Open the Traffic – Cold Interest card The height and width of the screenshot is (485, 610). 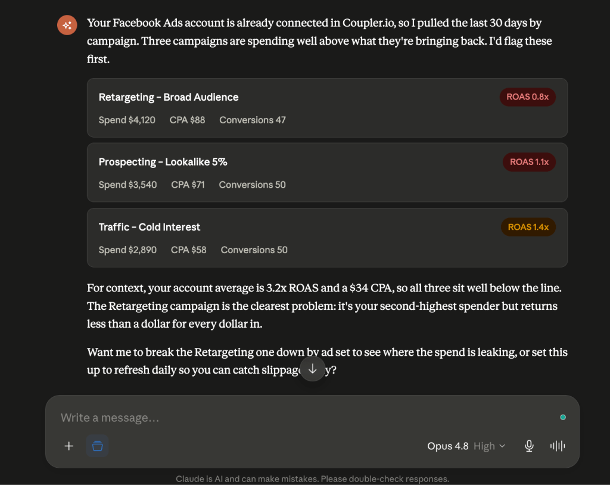pyautogui.click(x=327, y=238)
